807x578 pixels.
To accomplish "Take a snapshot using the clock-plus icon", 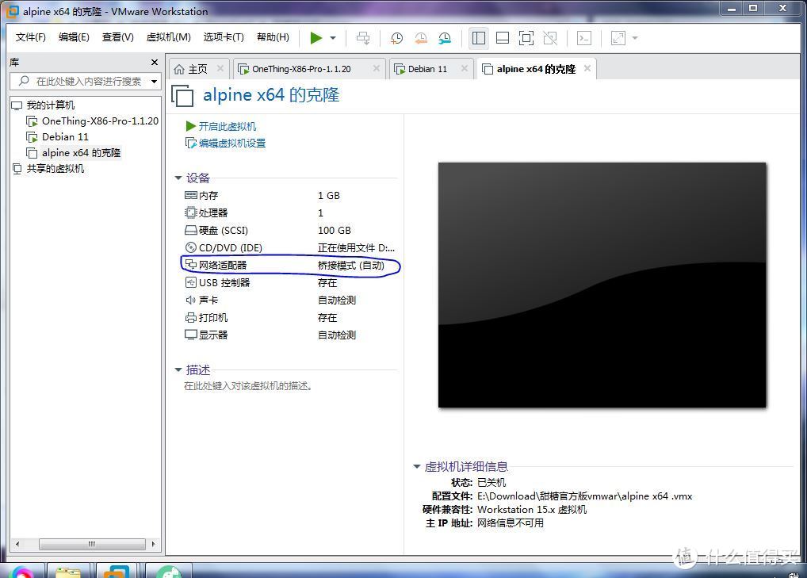I will (x=396, y=37).
